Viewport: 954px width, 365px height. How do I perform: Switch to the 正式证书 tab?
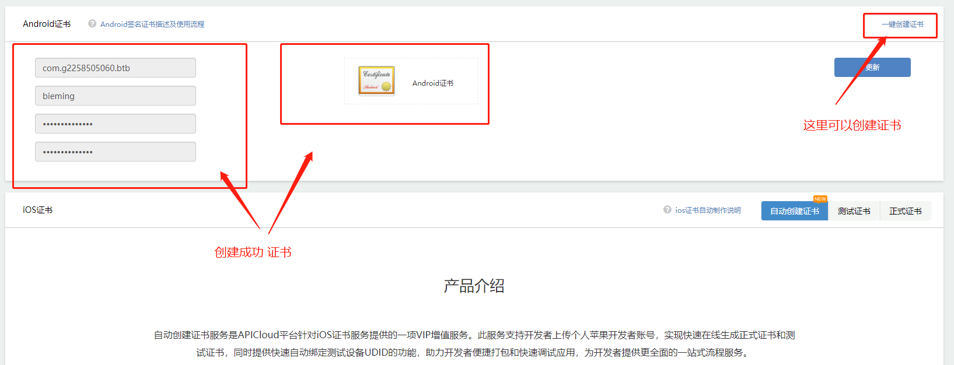click(x=906, y=211)
